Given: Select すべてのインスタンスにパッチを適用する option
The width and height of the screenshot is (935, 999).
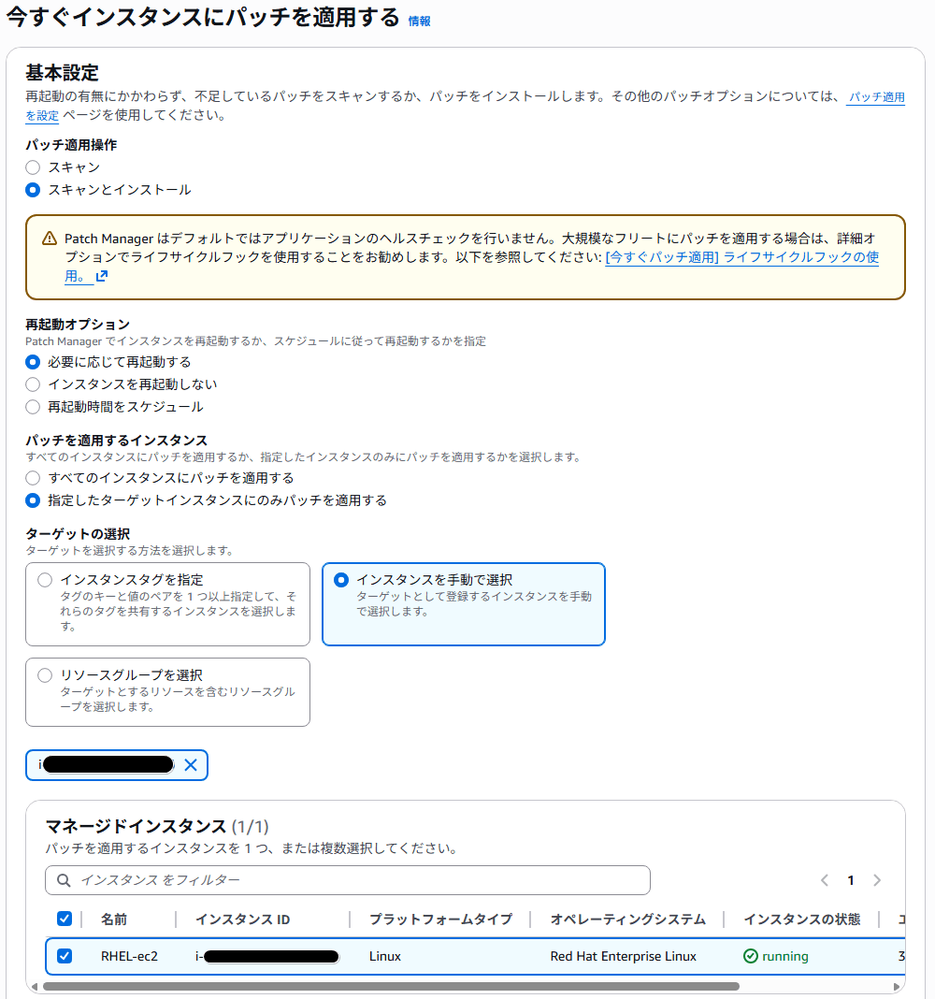Looking at the screenshot, I should [x=33, y=478].
